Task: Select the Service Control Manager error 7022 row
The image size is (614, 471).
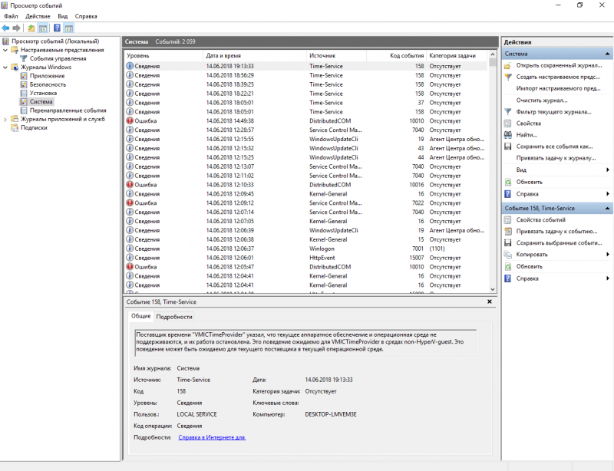Action: 306,203
